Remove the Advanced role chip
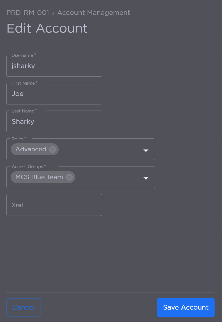 52,149
